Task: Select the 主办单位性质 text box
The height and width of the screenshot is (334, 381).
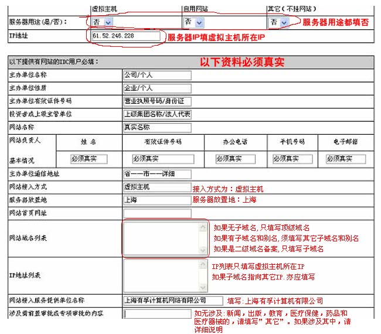Action: pos(157,88)
